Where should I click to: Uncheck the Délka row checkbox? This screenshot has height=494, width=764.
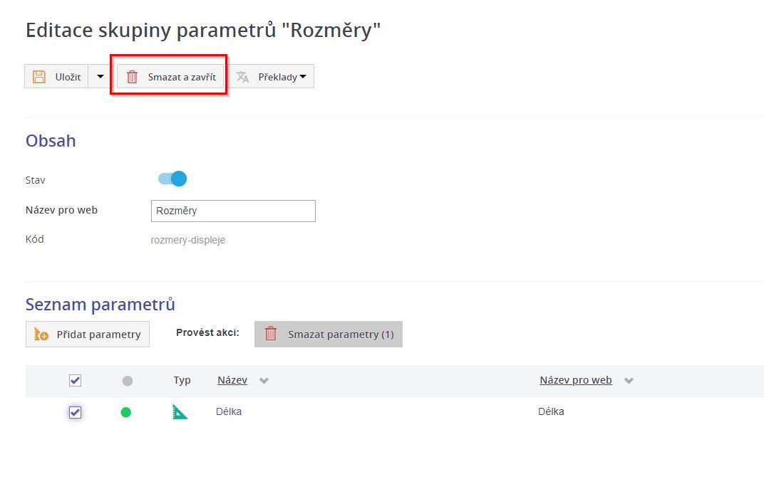[x=75, y=412]
